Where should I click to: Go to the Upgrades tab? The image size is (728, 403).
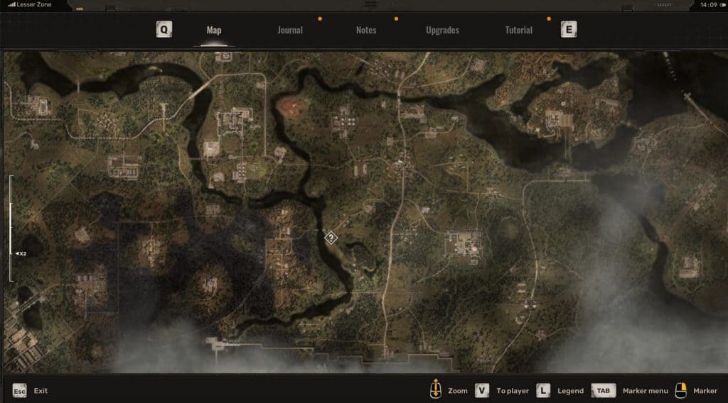pos(442,31)
